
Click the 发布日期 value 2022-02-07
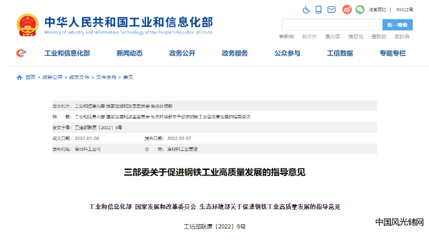179,139
